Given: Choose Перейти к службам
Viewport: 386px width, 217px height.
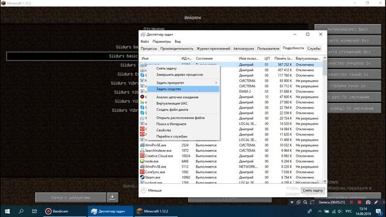Looking at the screenshot, I should click(183, 136).
